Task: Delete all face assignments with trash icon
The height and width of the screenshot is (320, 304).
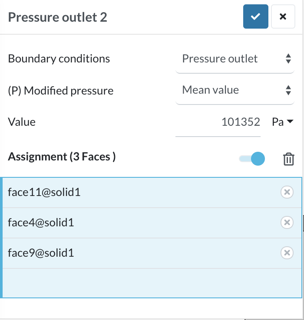Action: [288, 159]
